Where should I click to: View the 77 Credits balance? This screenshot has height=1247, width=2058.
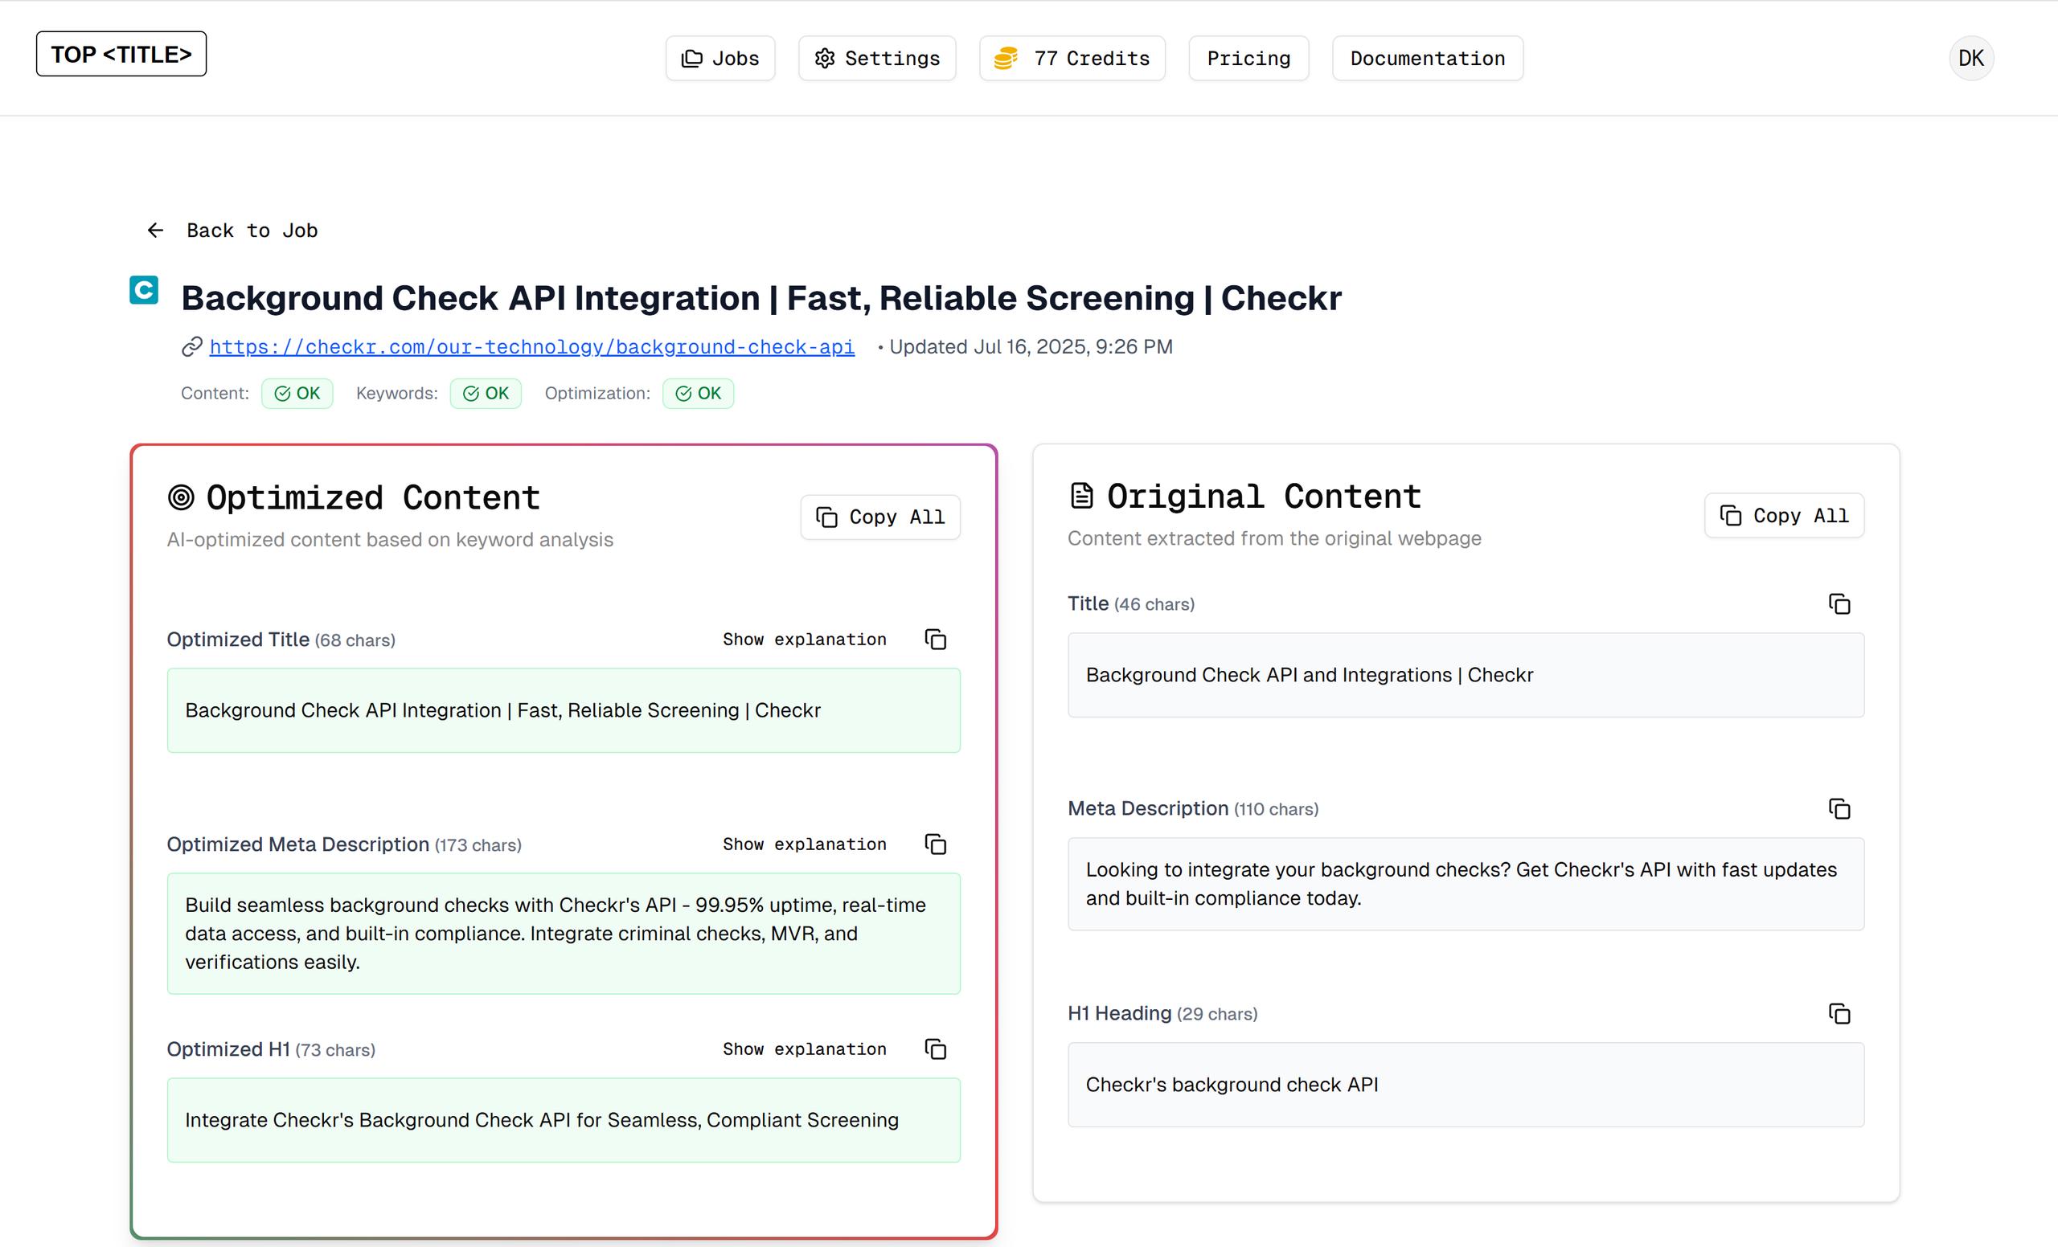[1072, 59]
